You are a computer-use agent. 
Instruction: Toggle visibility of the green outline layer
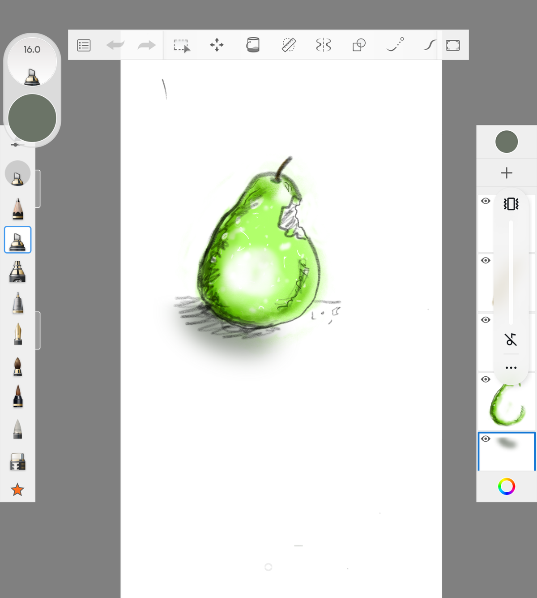(486, 379)
